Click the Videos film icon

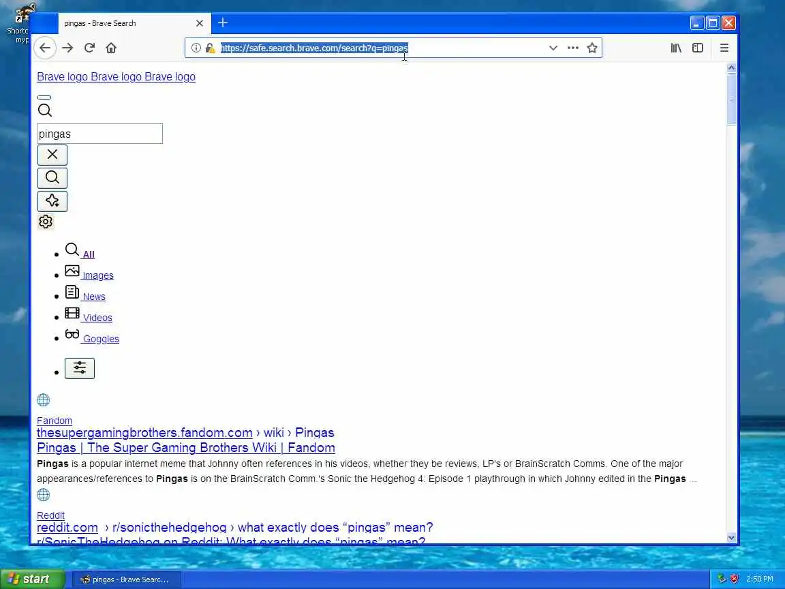(72, 313)
